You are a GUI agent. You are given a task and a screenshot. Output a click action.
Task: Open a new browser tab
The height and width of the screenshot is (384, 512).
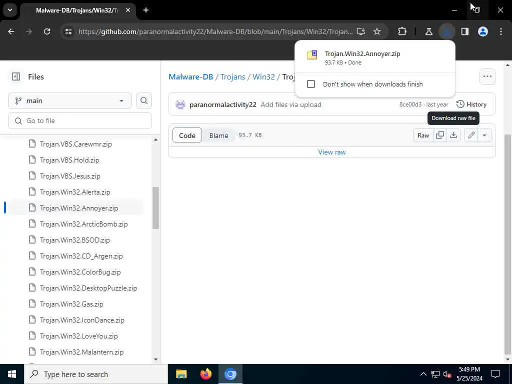[146, 10]
